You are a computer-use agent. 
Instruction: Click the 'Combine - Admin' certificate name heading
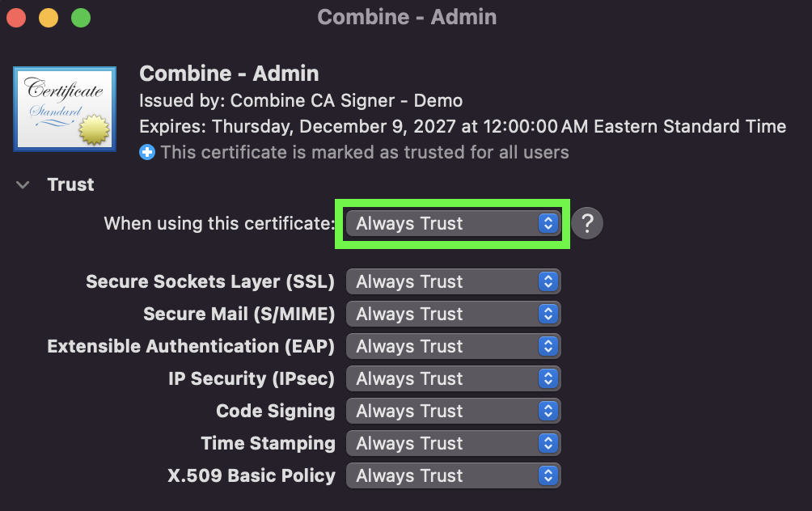coord(229,74)
